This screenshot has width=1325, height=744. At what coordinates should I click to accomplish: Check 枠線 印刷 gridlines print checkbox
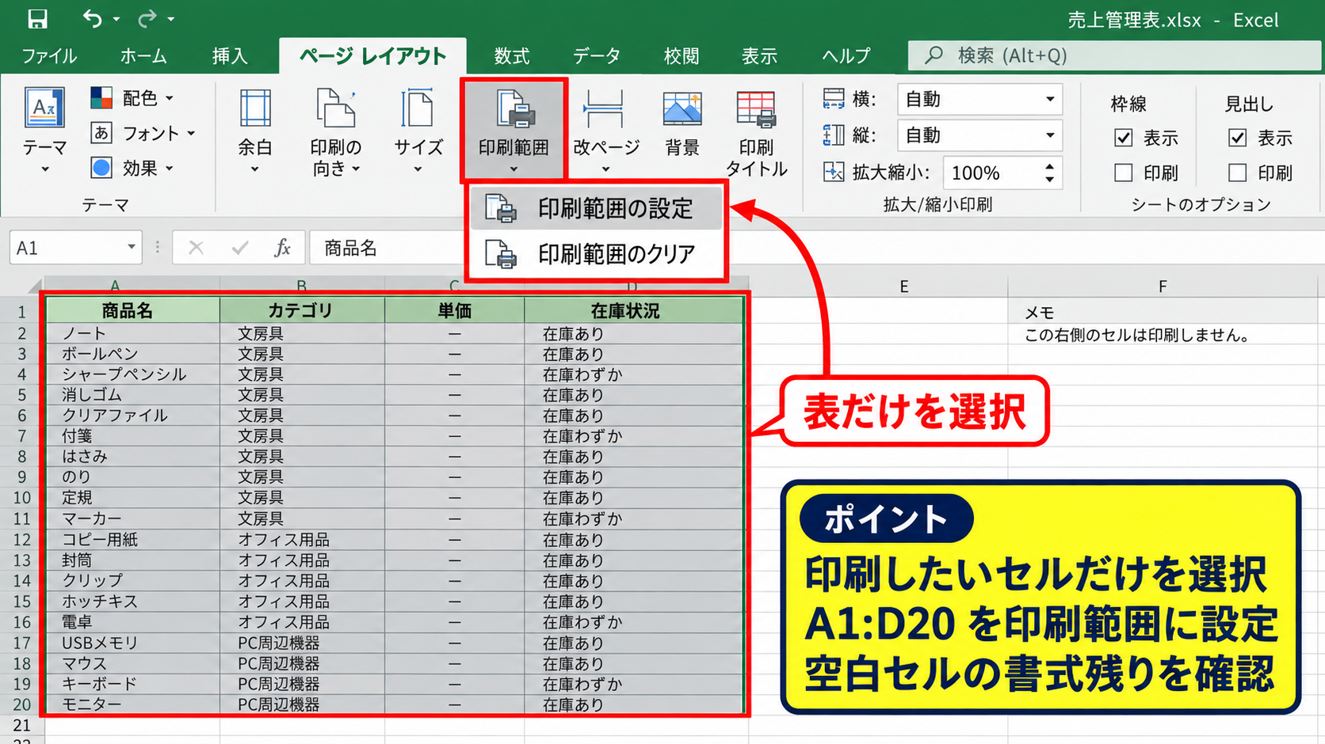(x=1123, y=173)
